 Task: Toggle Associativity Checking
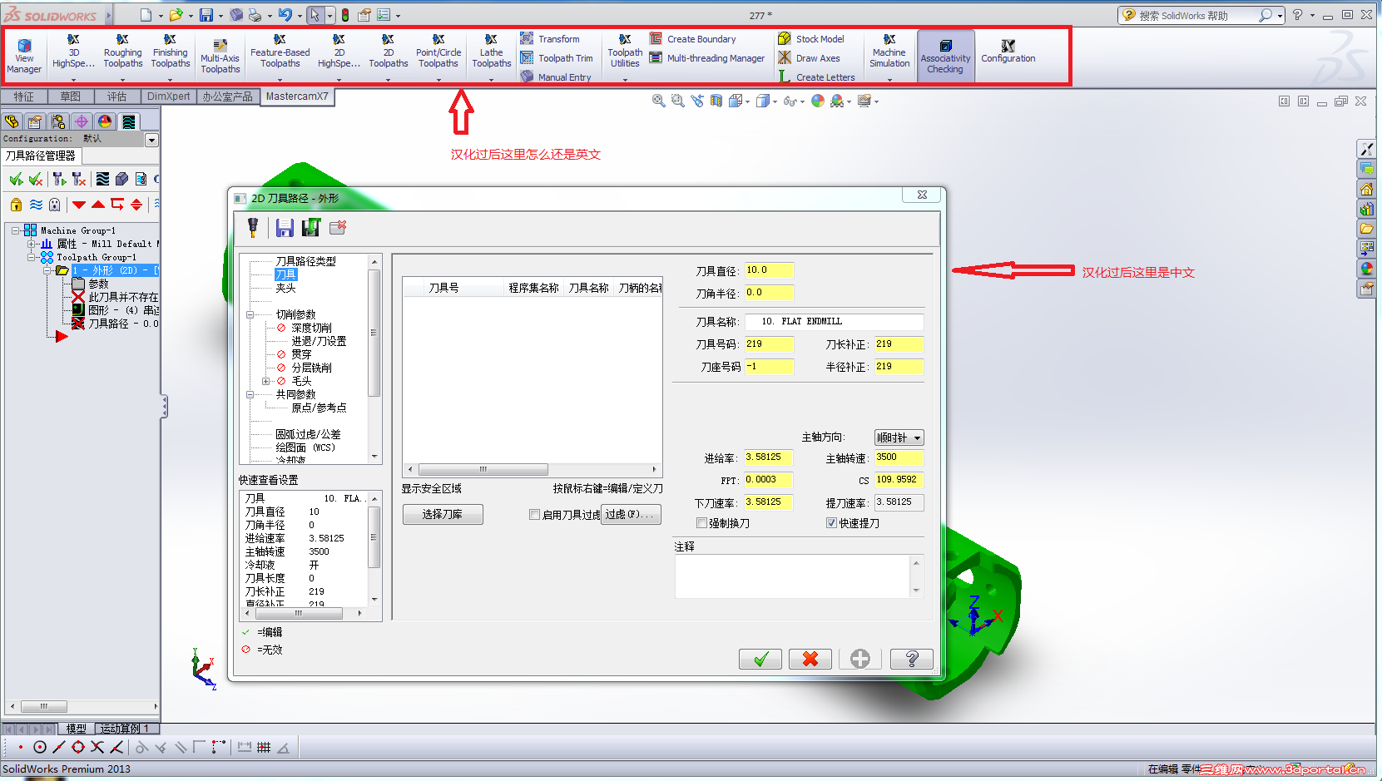click(945, 57)
